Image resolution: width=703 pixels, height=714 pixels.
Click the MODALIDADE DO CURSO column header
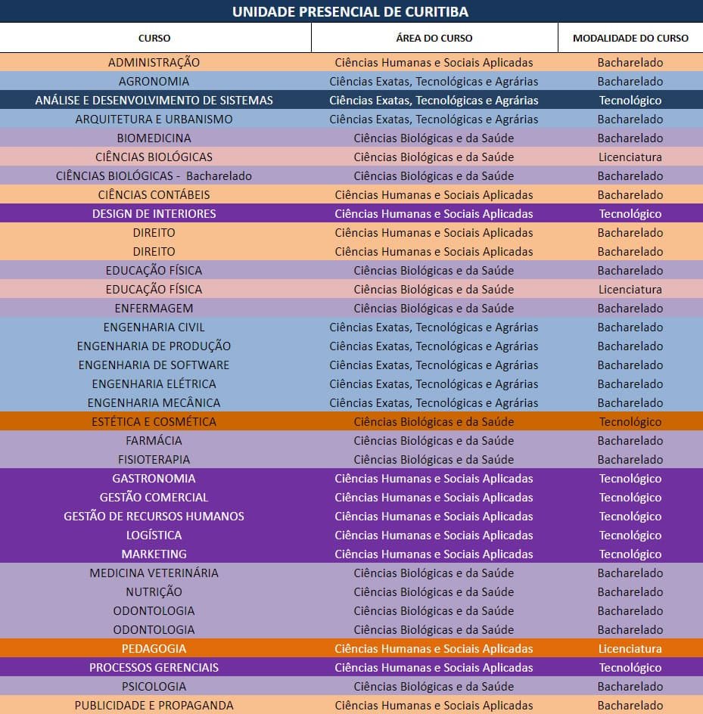(630, 38)
